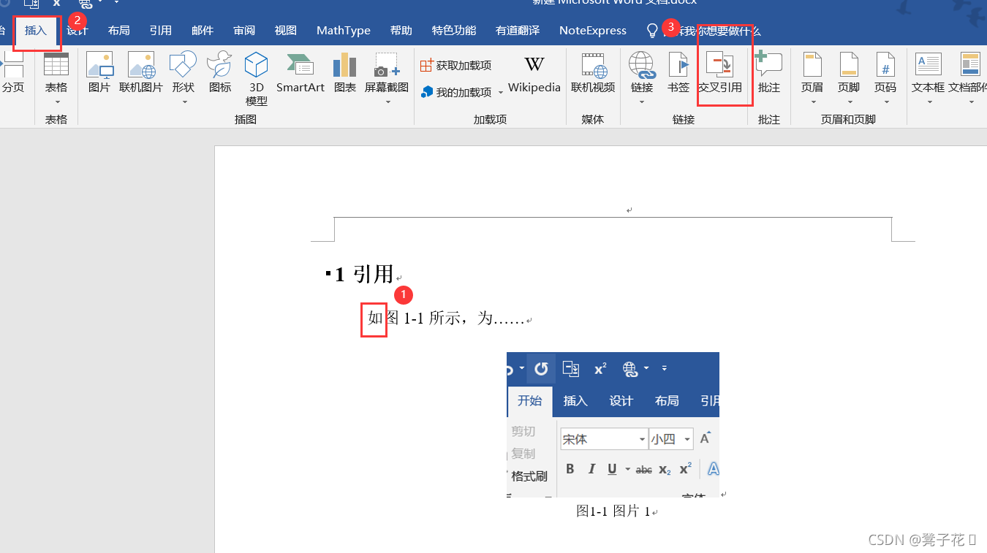Open 获取加载项 add-in store
The height and width of the screenshot is (553, 987).
pyautogui.click(x=455, y=66)
